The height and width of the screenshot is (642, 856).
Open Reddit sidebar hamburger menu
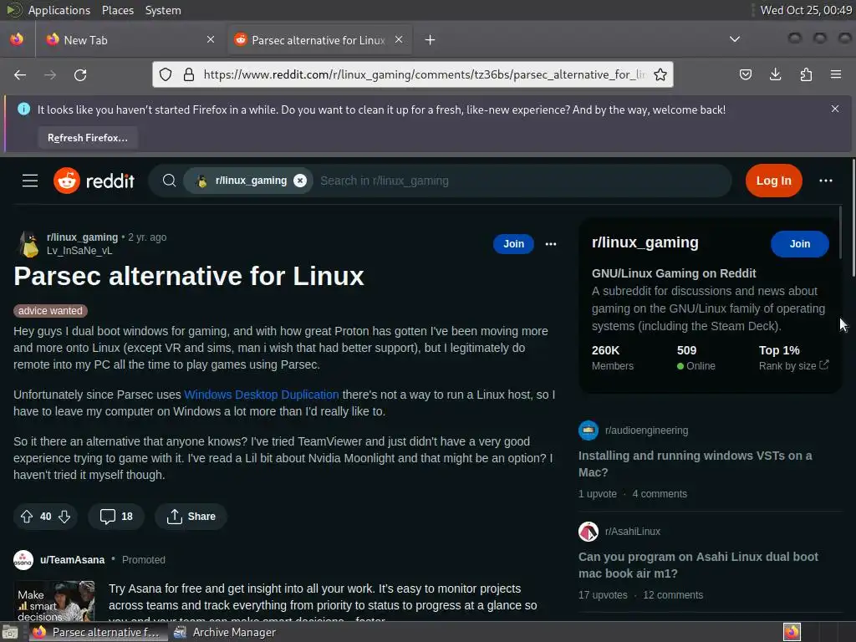[x=30, y=181]
